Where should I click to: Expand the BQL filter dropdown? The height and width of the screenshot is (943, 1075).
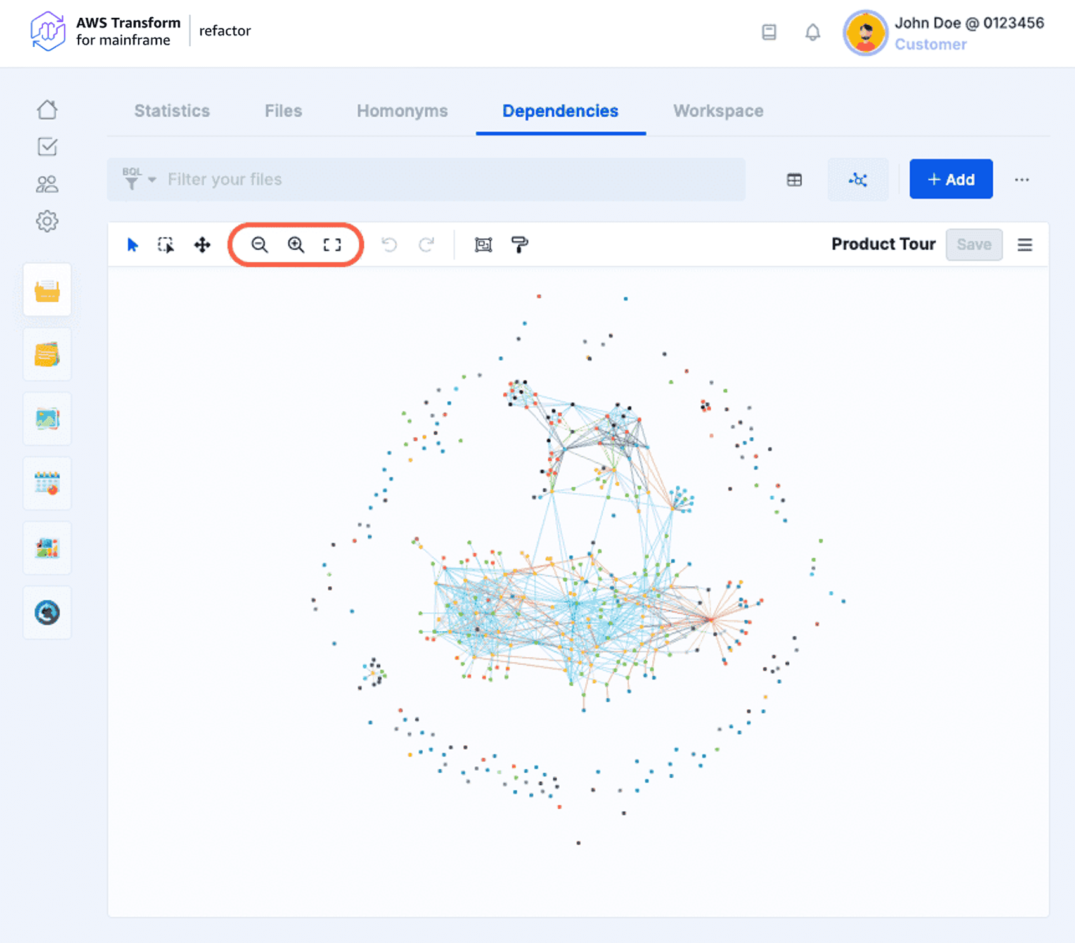(139, 179)
